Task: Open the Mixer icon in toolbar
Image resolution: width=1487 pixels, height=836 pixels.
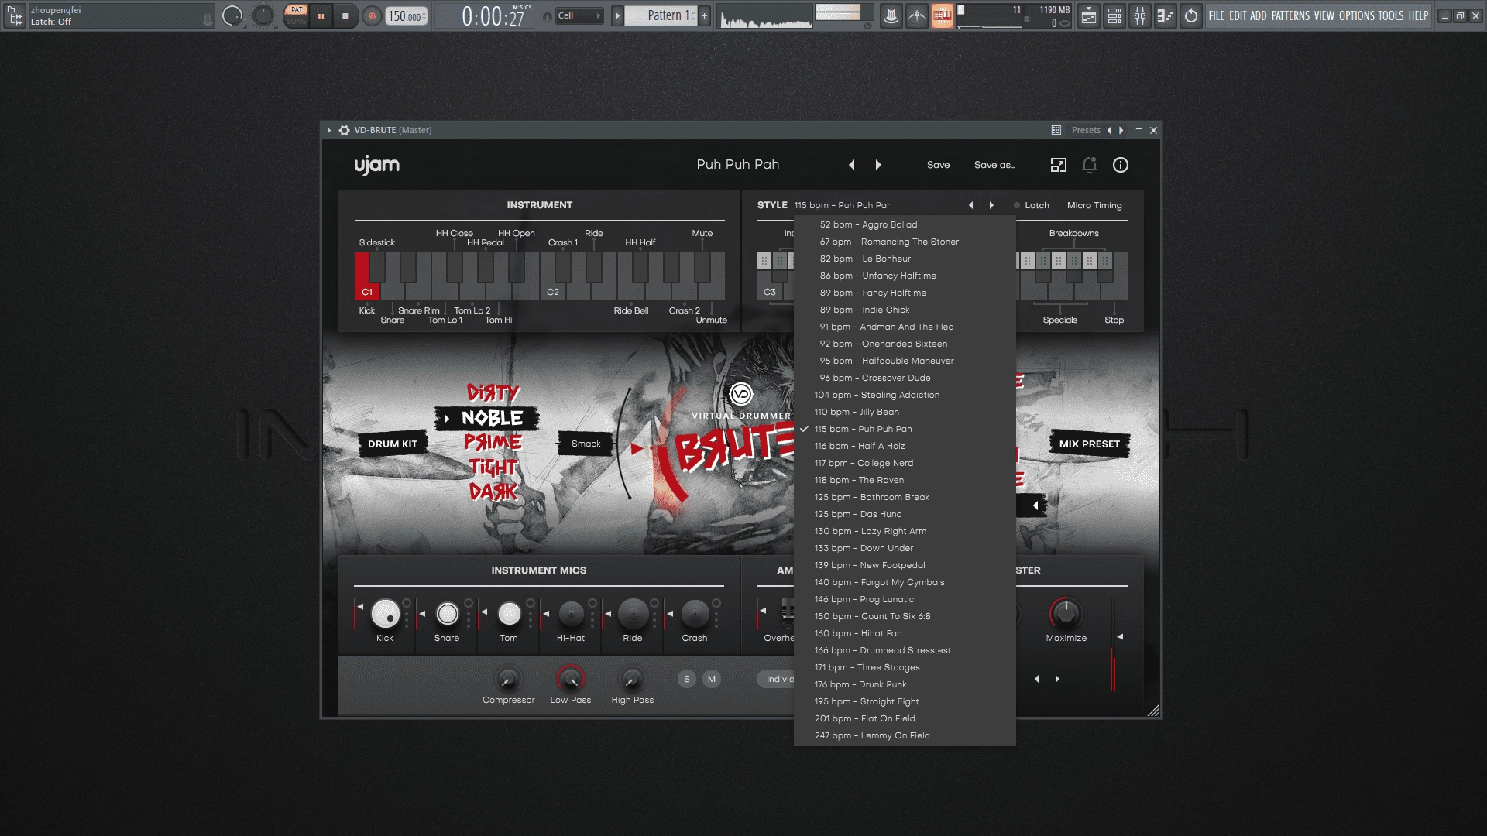Action: [x=1140, y=15]
